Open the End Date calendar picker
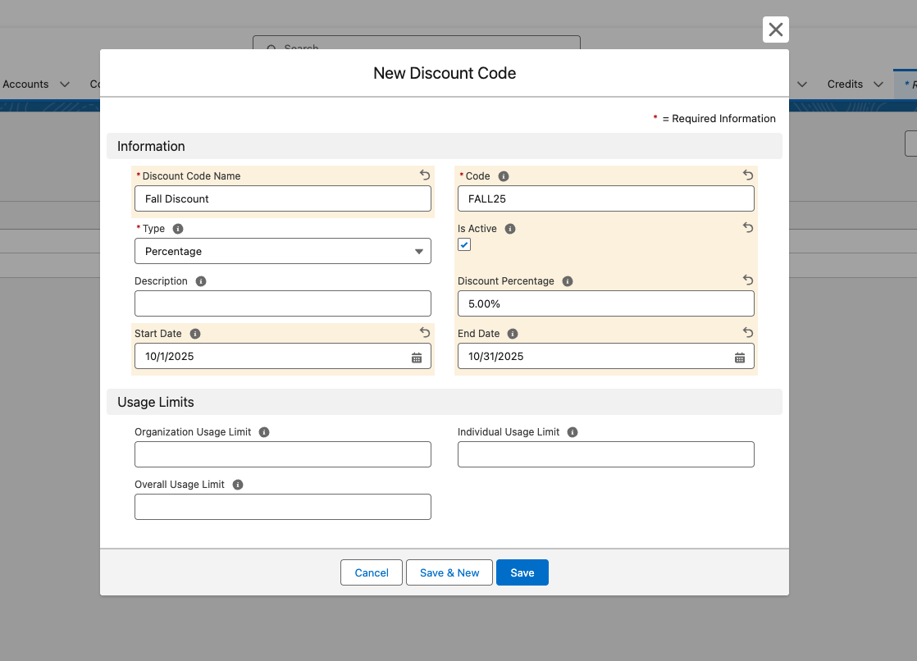The width and height of the screenshot is (917, 661). tap(740, 358)
